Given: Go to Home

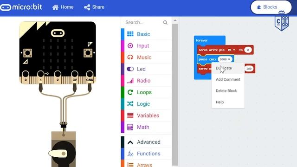Looking at the screenshot, I should (x=63, y=7).
